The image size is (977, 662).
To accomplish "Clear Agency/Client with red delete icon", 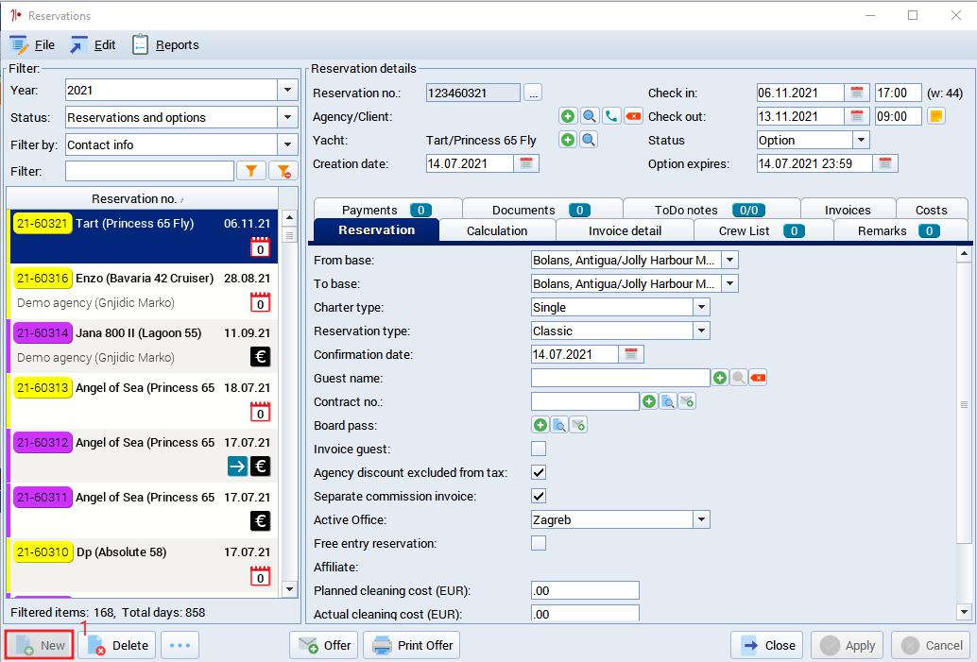I will click(x=633, y=116).
